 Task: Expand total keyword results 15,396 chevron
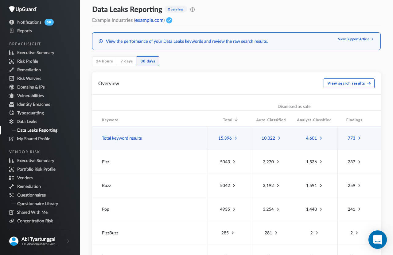coord(236,138)
